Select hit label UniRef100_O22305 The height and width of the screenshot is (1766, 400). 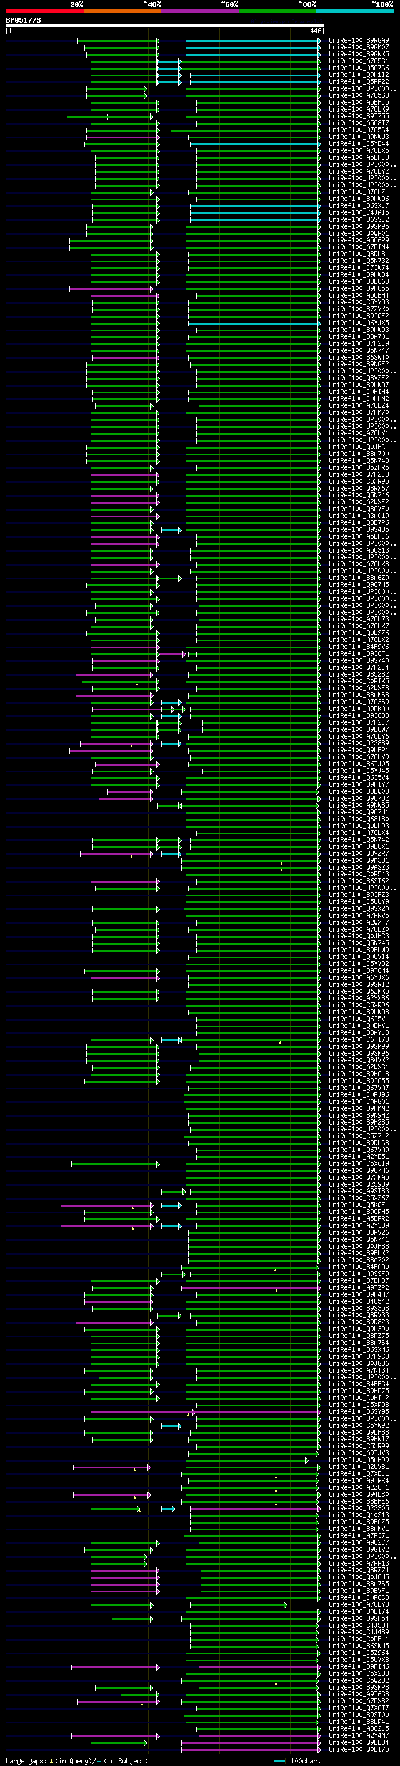pos(359,1507)
